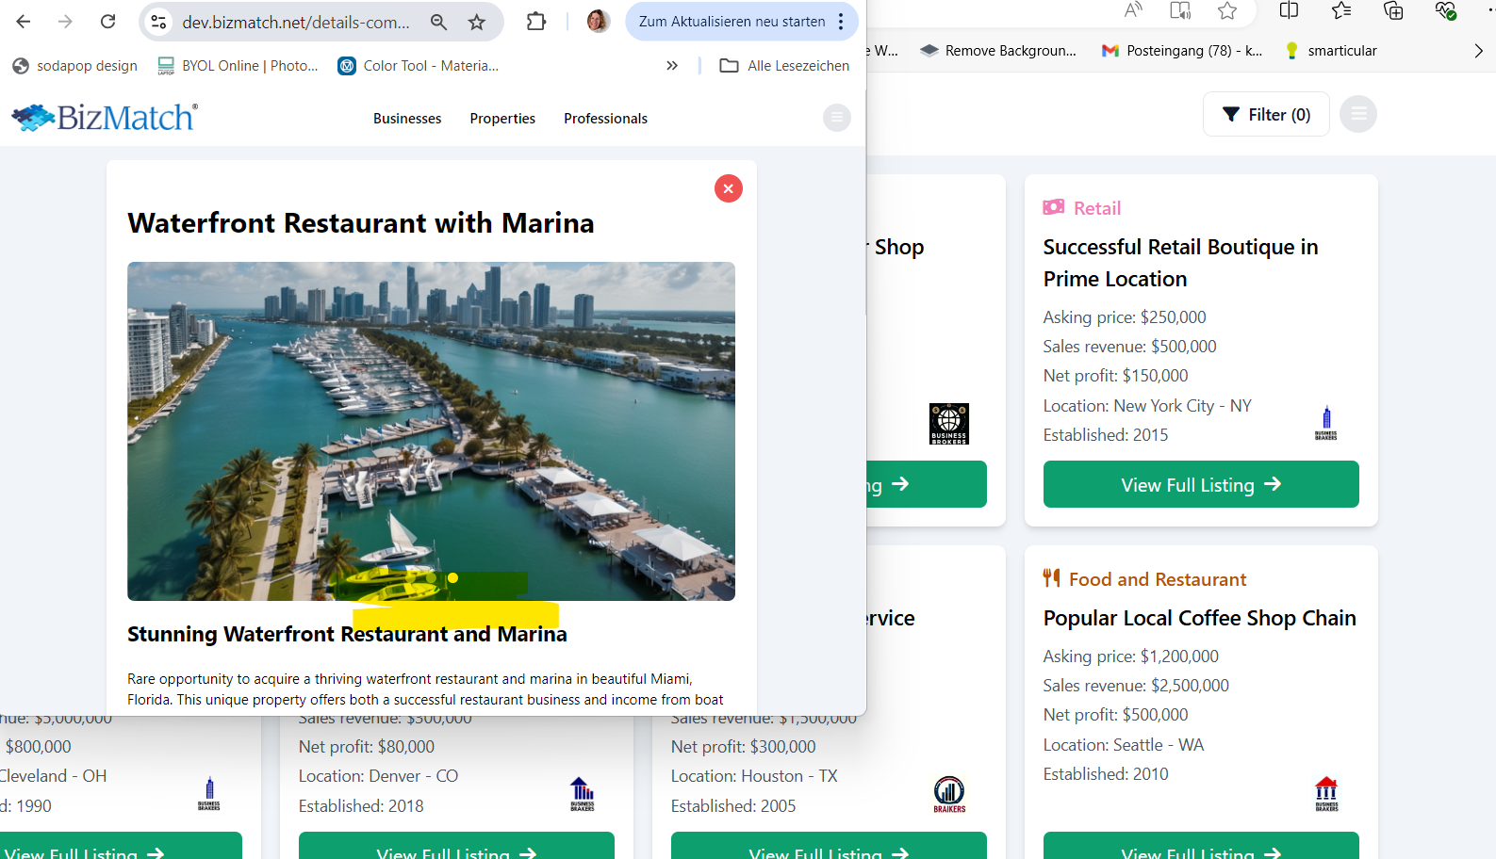Open the Businesses nav menu item
The width and height of the screenshot is (1496, 859).
click(x=407, y=119)
